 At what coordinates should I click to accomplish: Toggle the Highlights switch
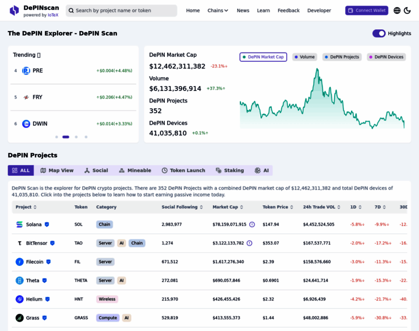click(379, 34)
